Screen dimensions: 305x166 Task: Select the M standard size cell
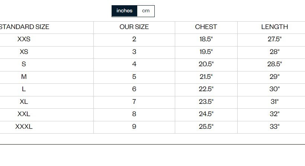[24, 77]
